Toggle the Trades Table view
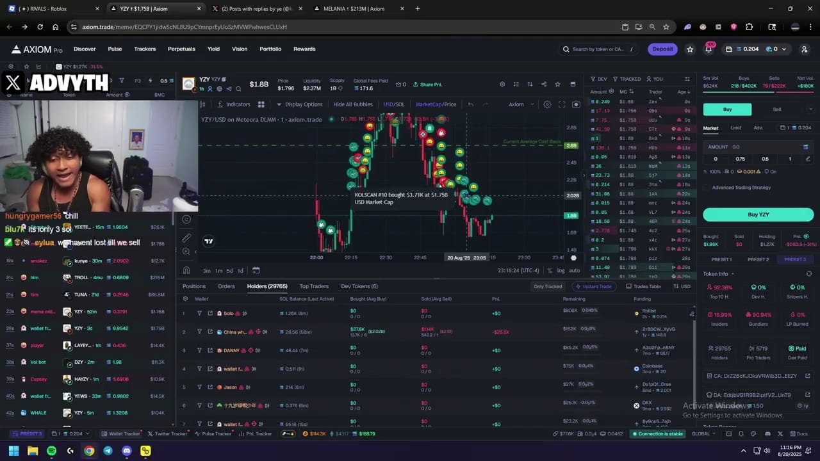The image size is (820, 461). click(643, 286)
